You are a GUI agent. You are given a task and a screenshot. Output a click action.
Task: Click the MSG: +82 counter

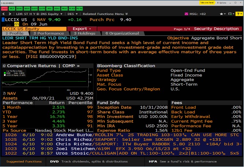tap(197, 14)
